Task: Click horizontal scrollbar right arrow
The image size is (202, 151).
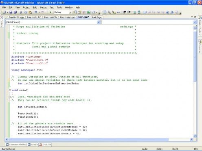Action: point(191,139)
